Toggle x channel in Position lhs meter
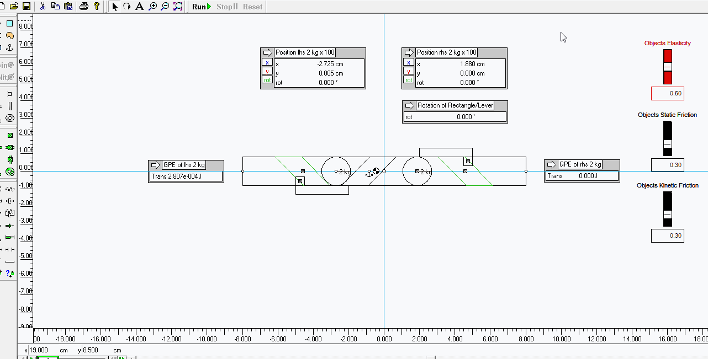This screenshot has width=708, height=359. pyautogui.click(x=267, y=62)
